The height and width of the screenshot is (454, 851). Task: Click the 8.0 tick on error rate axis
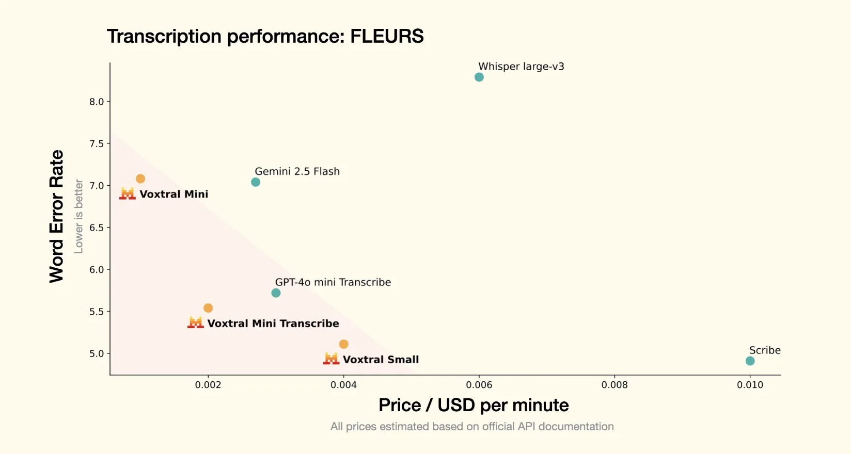(x=97, y=102)
